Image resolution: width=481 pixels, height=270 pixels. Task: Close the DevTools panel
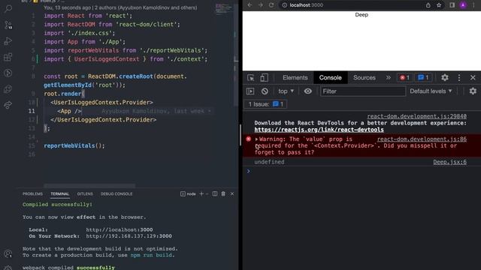click(x=473, y=78)
